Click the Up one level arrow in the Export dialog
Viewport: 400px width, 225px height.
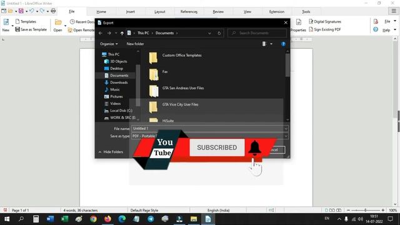click(122, 33)
